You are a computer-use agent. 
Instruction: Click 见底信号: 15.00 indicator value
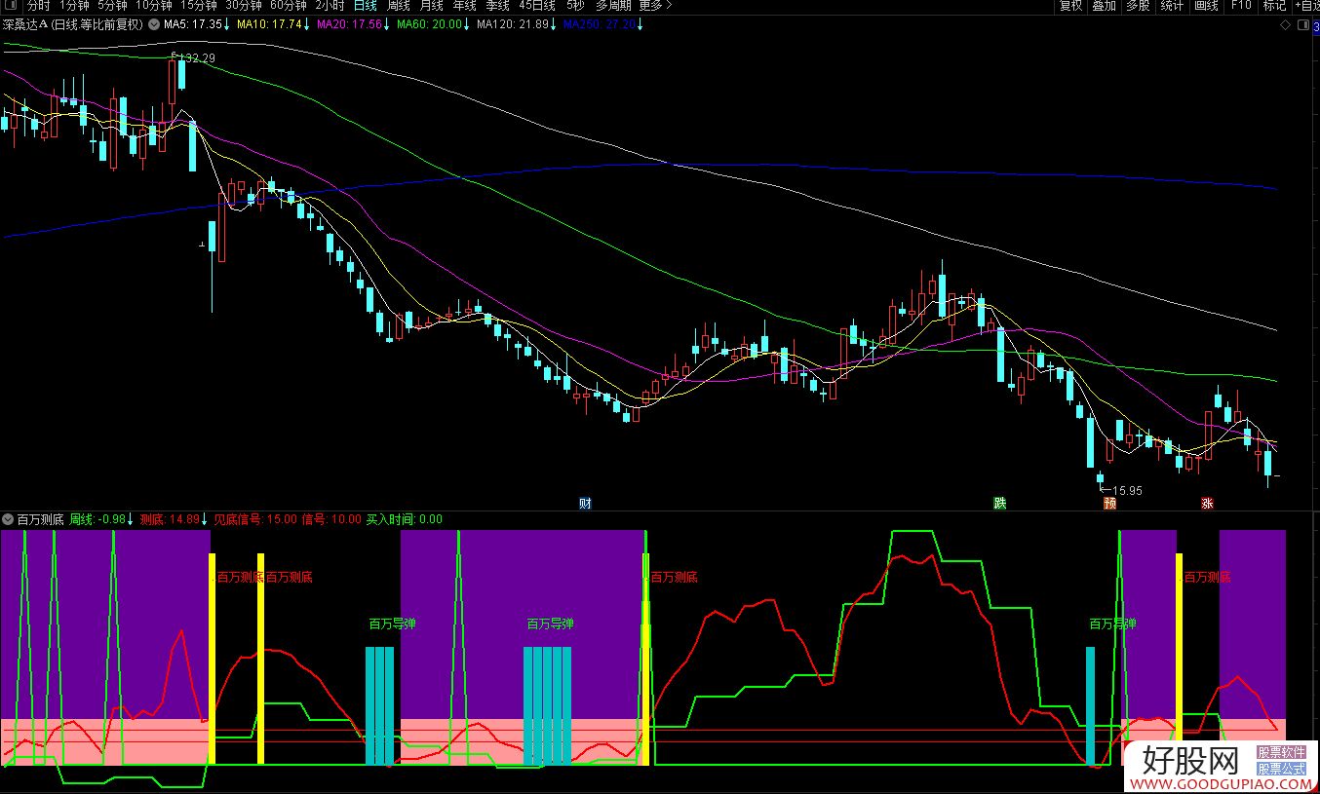254,519
